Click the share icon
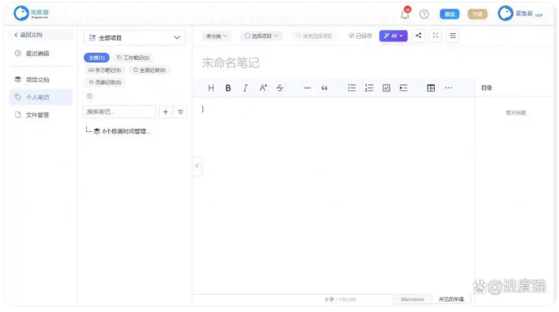This screenshot has width=559, height=312. pos(418,36)
